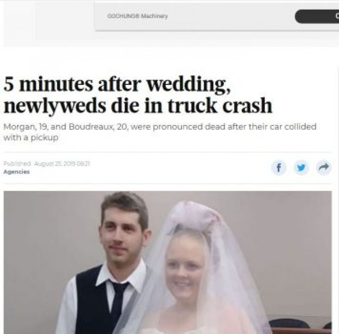Share the article on Facebook
Viewport: 339px width, 334px height.
[279, 168]
